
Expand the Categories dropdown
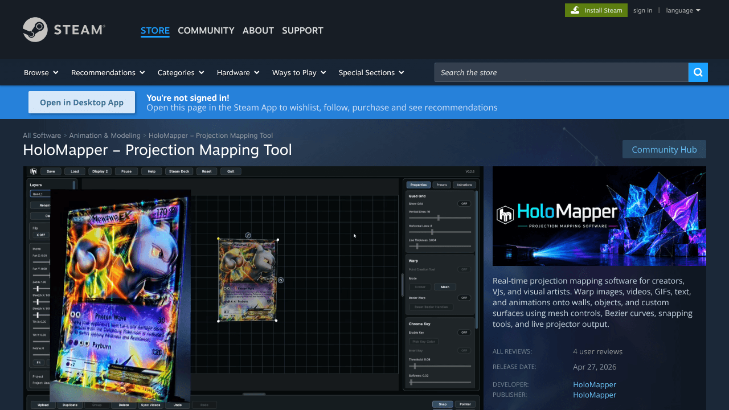tap(181, 72)
